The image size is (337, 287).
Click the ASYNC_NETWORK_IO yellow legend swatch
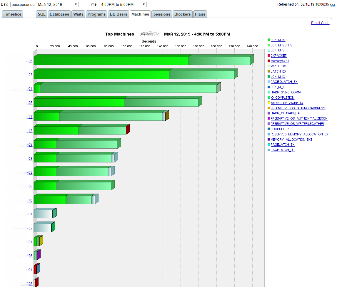[x=269, y=103]
